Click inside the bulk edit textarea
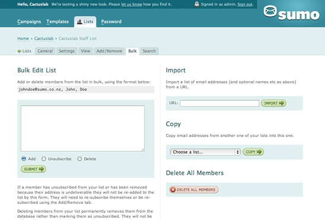The height and width of the screenshot is (220, 325). [x=82, y=129]
